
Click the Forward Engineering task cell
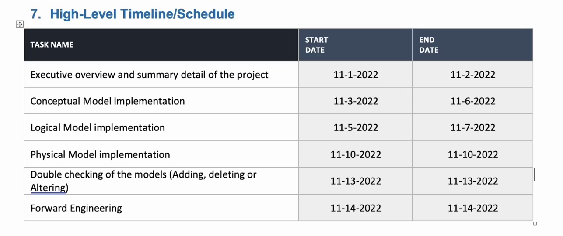point(161,208)
